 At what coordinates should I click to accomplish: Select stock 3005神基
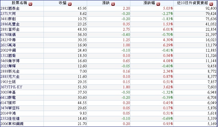[x=8, y=92]
